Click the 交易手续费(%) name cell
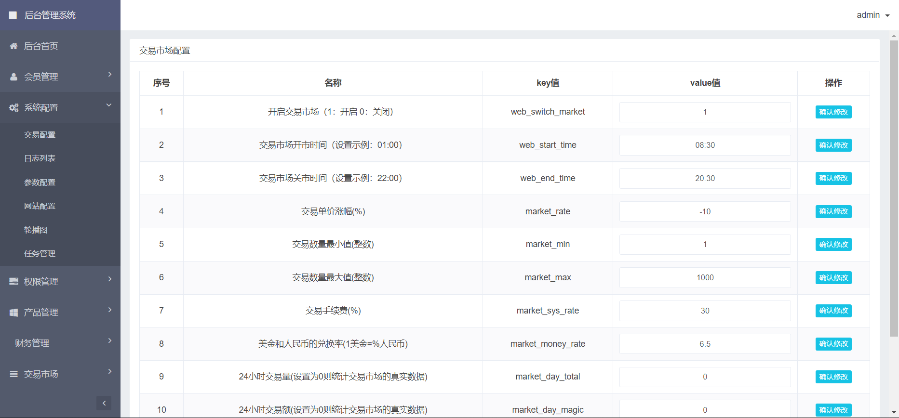This screenshot has width=899, height=418. (x=333, y=311)
